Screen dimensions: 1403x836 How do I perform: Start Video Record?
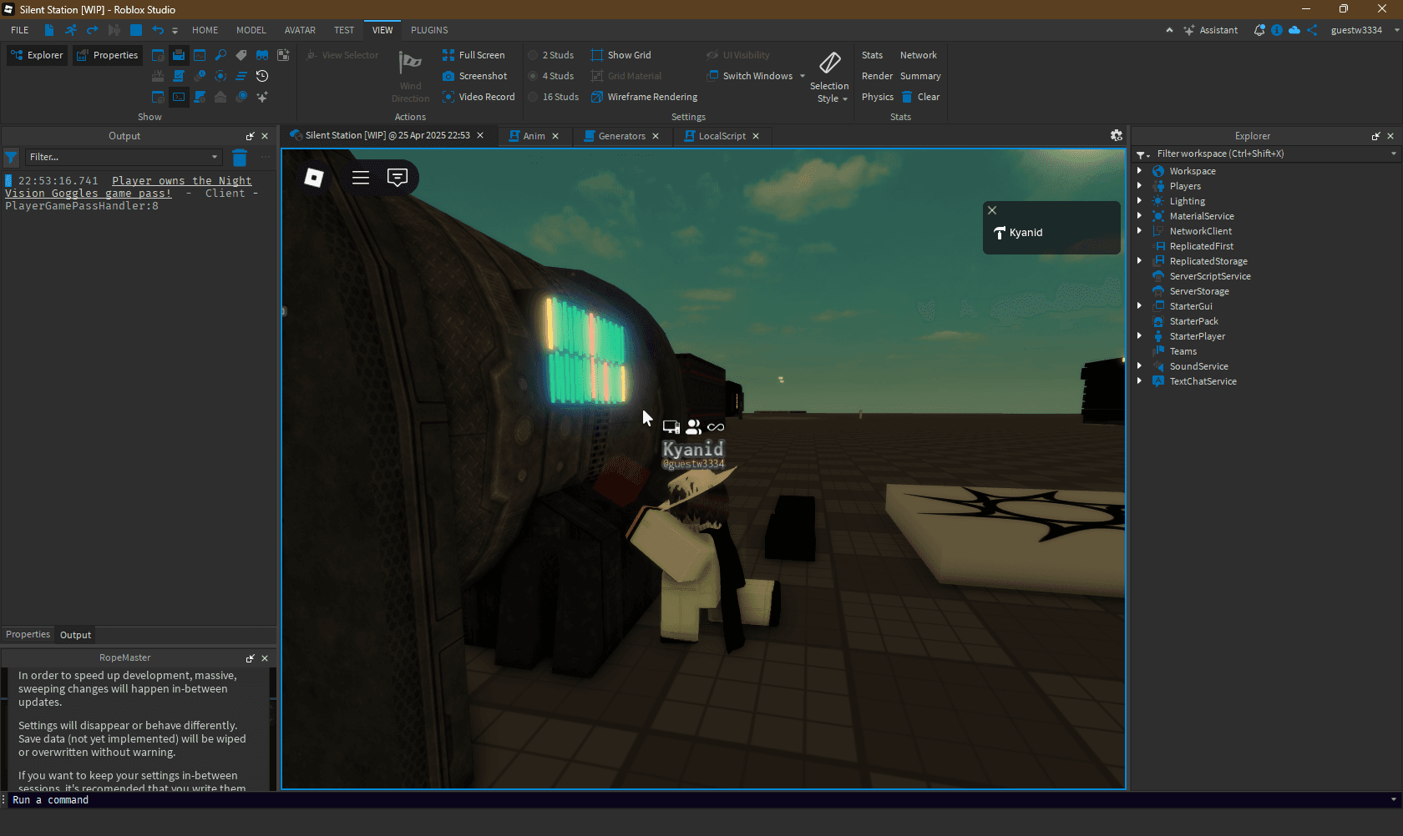(x=479, y=97)
